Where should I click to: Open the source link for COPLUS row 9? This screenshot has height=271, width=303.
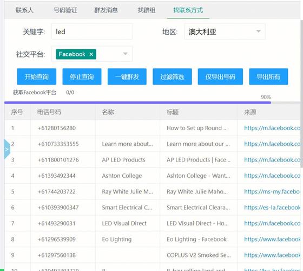tap(272, 255)
